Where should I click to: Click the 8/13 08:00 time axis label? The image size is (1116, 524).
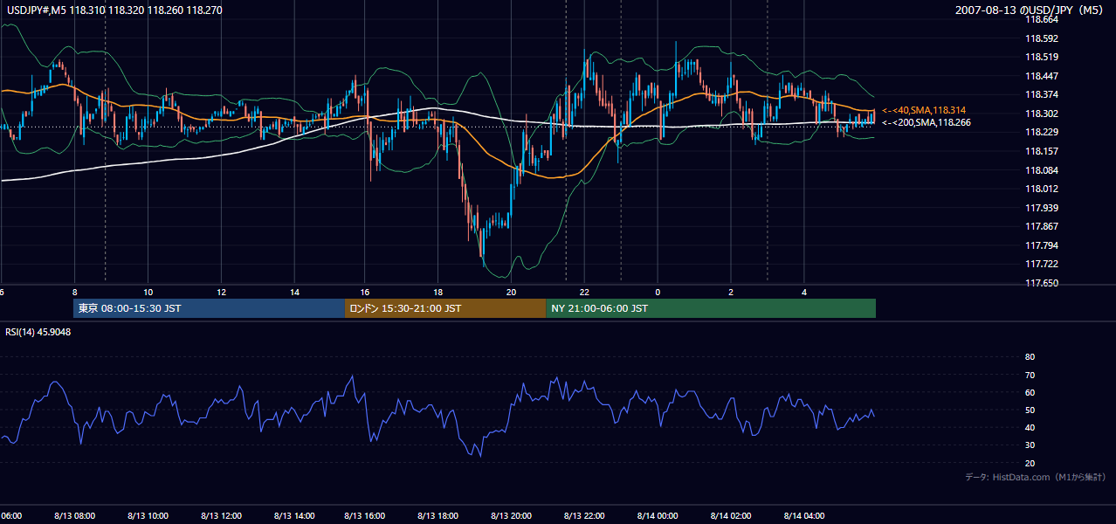coord(74,515)
